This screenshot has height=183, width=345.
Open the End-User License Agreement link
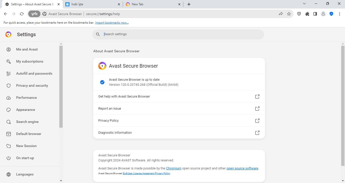pyautogui.click(x=138, y=173)
